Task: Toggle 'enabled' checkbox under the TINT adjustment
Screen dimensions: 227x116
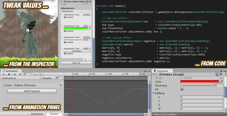Action: pyautogui.click(x=65, y=31)
